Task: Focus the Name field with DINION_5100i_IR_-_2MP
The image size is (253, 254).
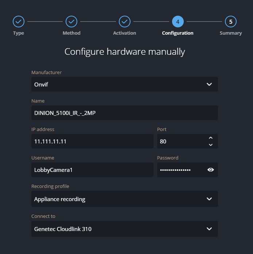Action: point(124,113)
